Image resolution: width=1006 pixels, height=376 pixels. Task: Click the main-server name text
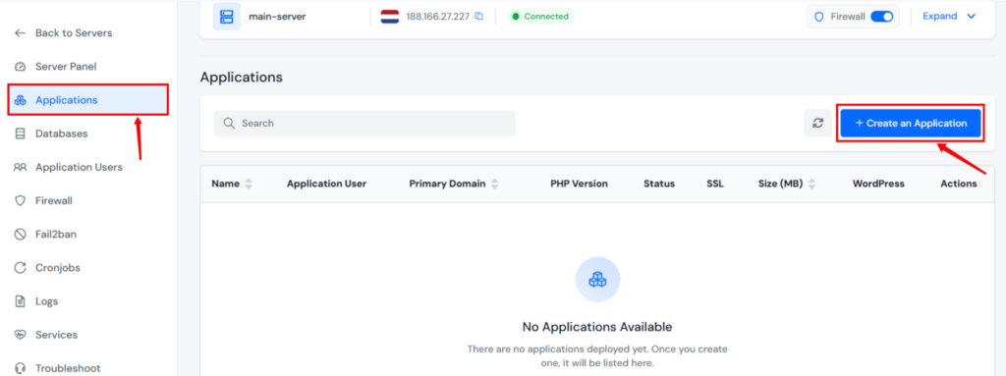pyautogui.click(x=277, y=17)
